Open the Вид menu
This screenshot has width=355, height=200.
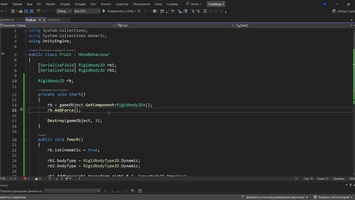29,4
